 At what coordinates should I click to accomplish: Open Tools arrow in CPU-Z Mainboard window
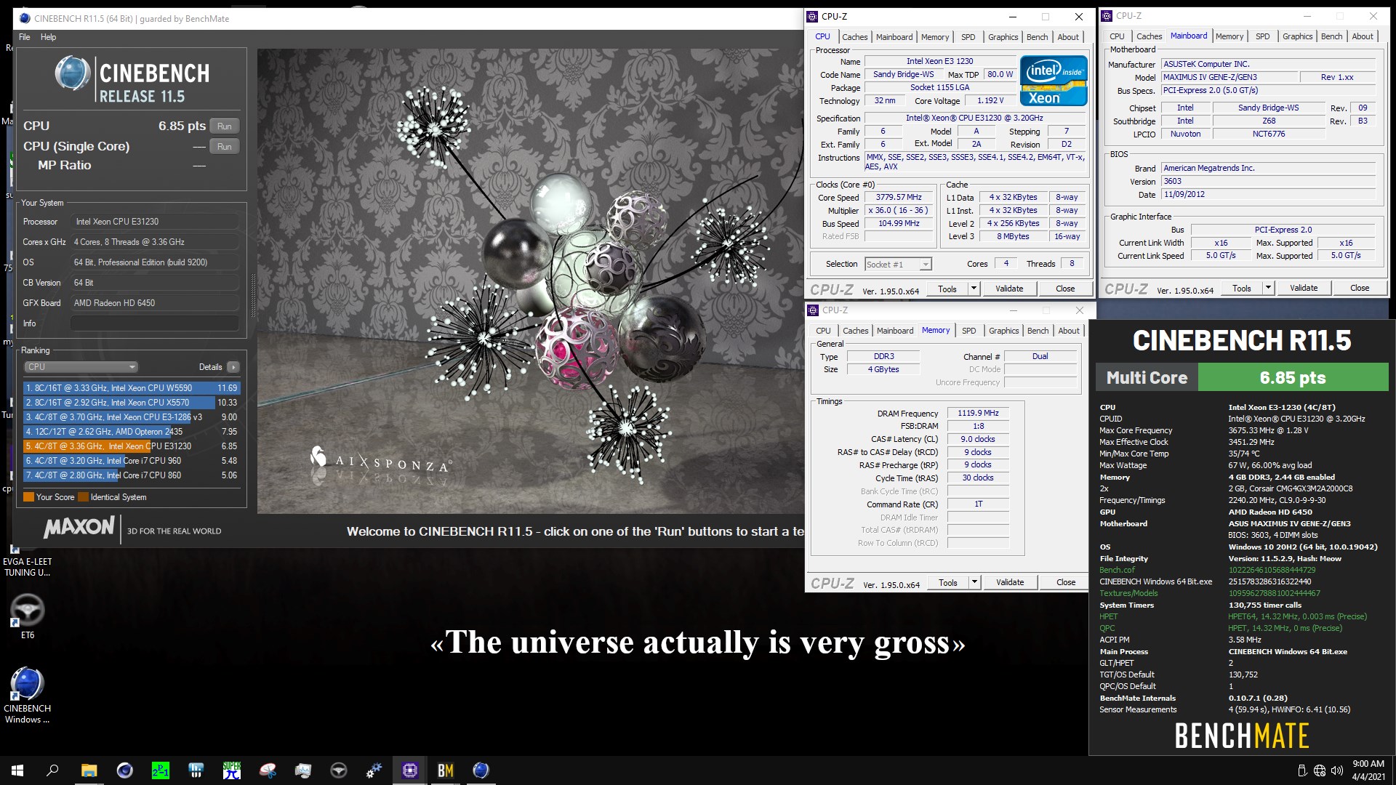[x=1268, y=288]
